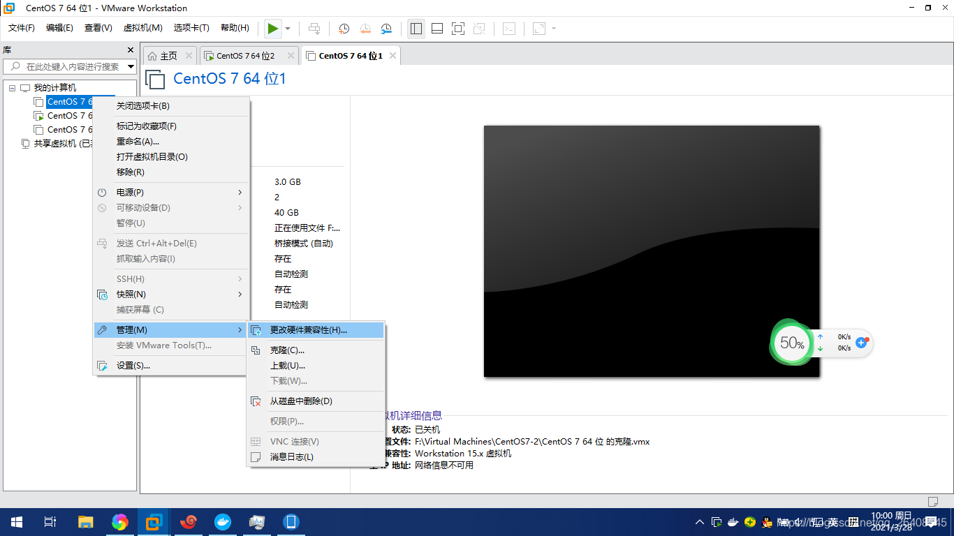Select the second CentOS VM with running icon
Viewport: 954px width, 536px height.
coord(64,116)
